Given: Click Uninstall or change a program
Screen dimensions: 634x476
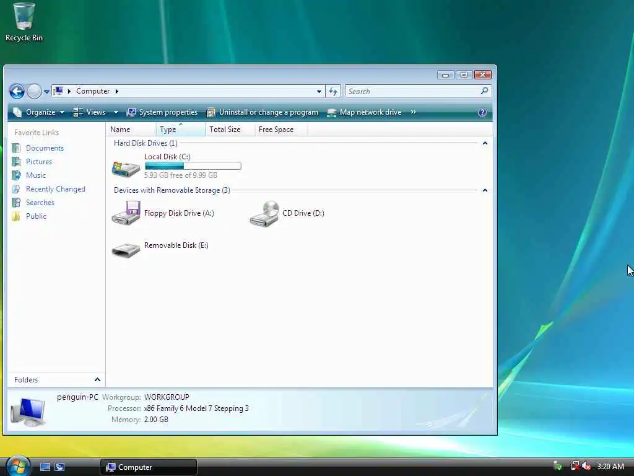Looking at the screenshot, I should click(x=263, y=113).
